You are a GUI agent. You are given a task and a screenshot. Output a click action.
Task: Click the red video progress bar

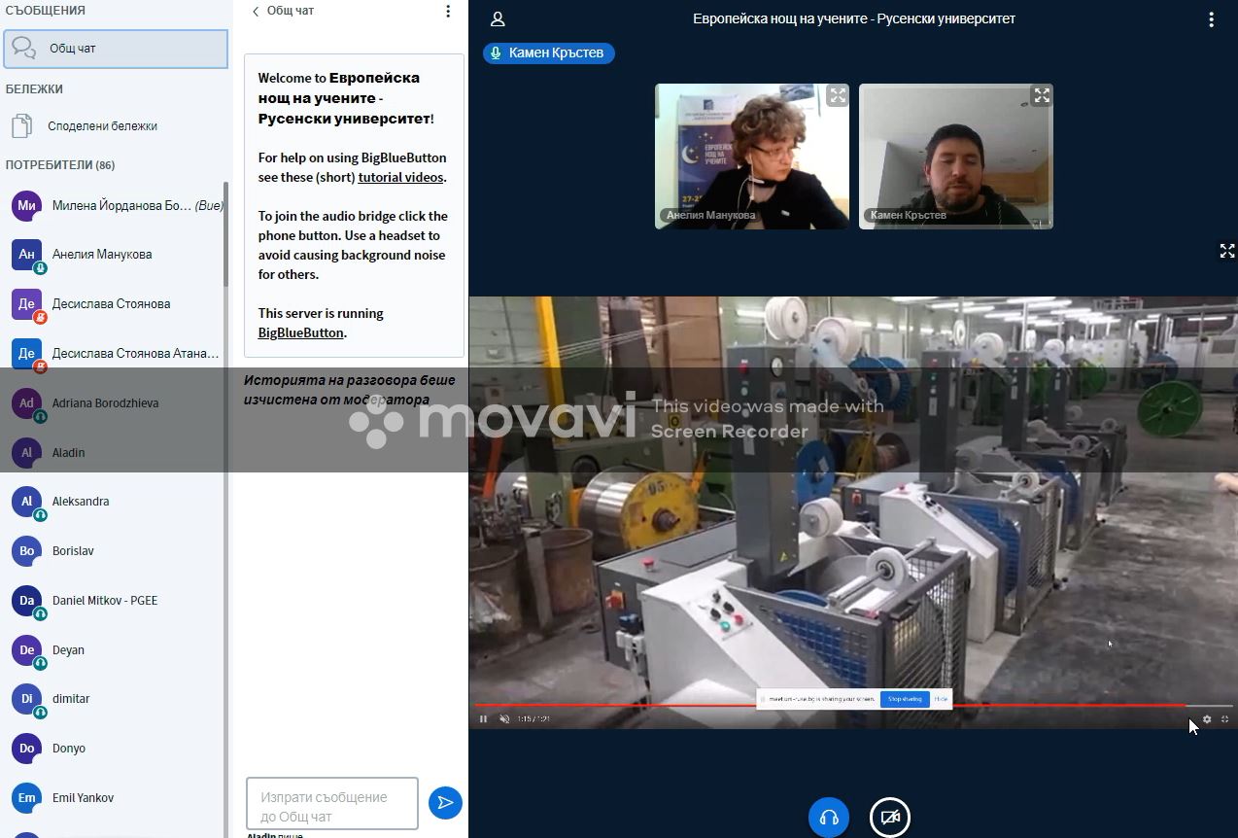coord(826,705)
